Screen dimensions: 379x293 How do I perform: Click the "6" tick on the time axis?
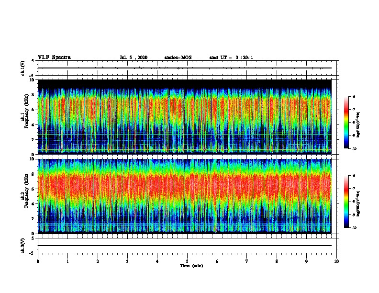pos(217,261)
